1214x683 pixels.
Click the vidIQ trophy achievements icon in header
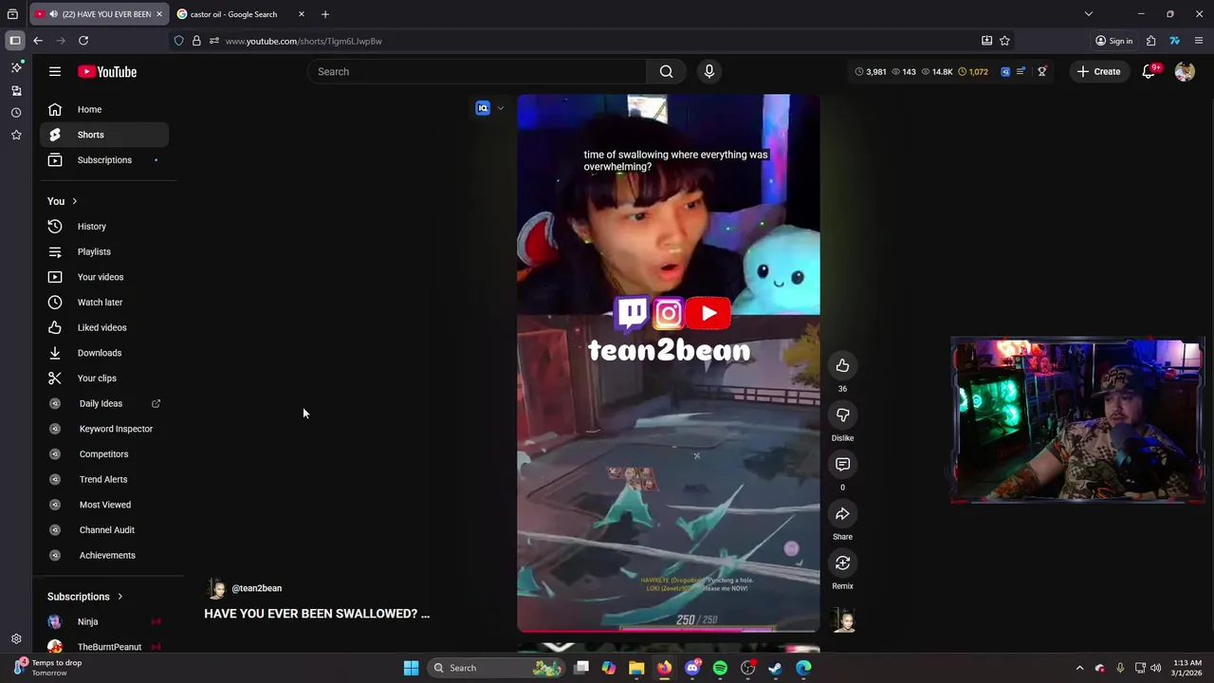point(1041,71)
